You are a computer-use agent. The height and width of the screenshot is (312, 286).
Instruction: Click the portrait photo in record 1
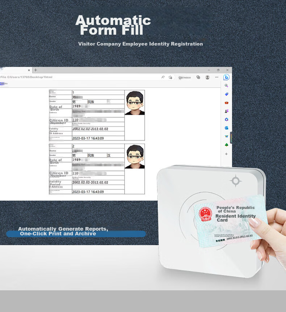(x=135, y=103)
